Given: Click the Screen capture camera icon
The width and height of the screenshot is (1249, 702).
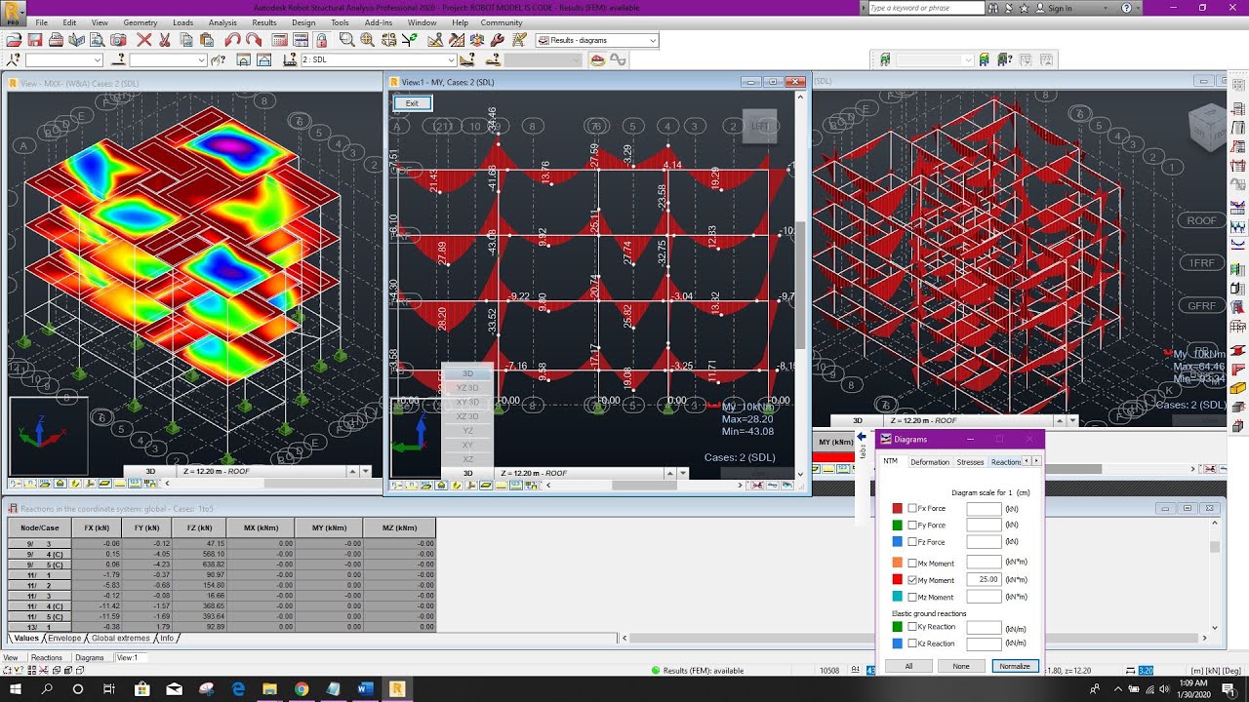Looking at the screenshot, I should pyautogui.click(x=118, y=40).
